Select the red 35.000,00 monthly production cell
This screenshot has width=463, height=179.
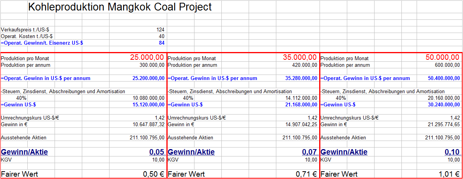click(x=300, y=57)
